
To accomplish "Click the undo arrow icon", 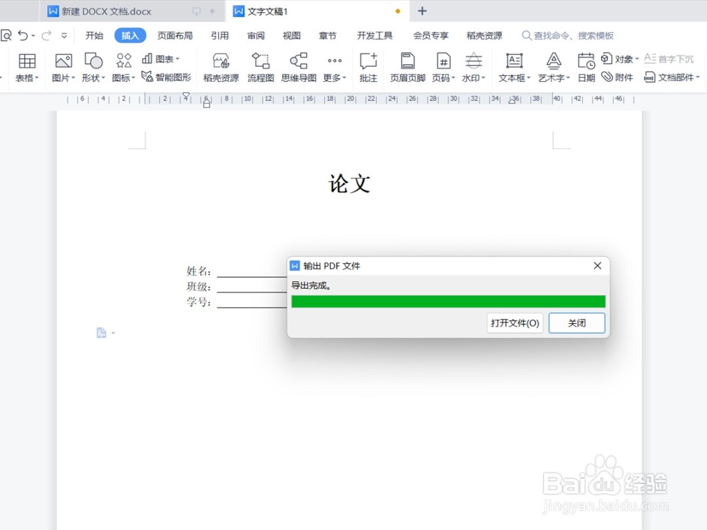I will [x=23, y=35].
